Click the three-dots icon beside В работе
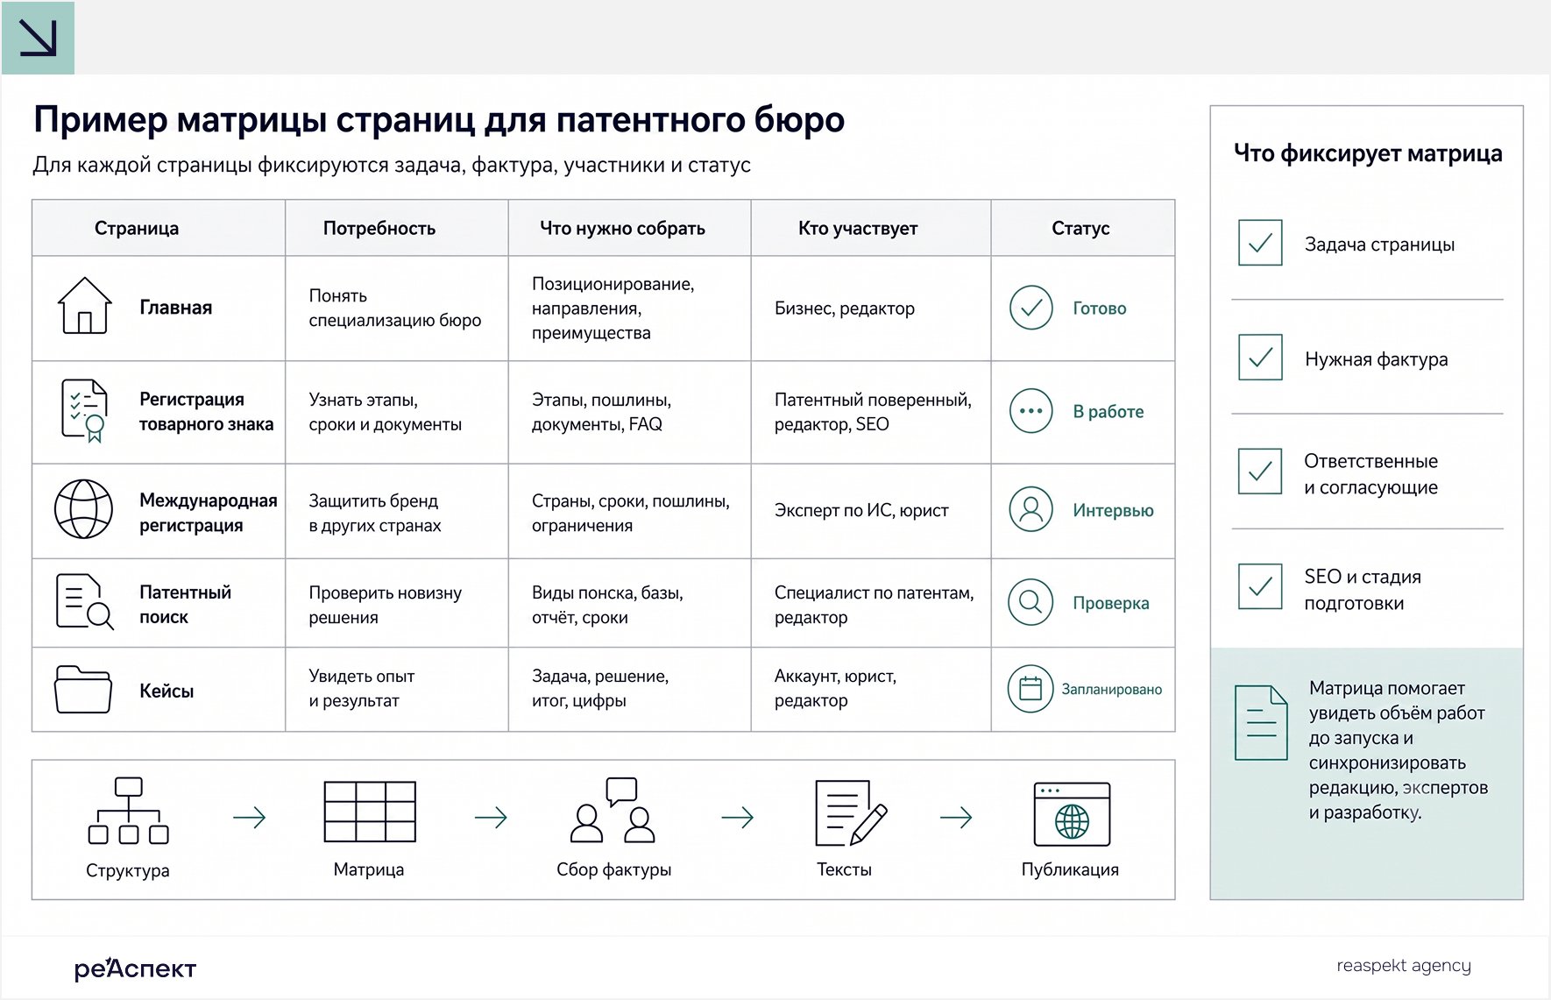Screen dimensions: 1551x1000 coord(1031,411)
